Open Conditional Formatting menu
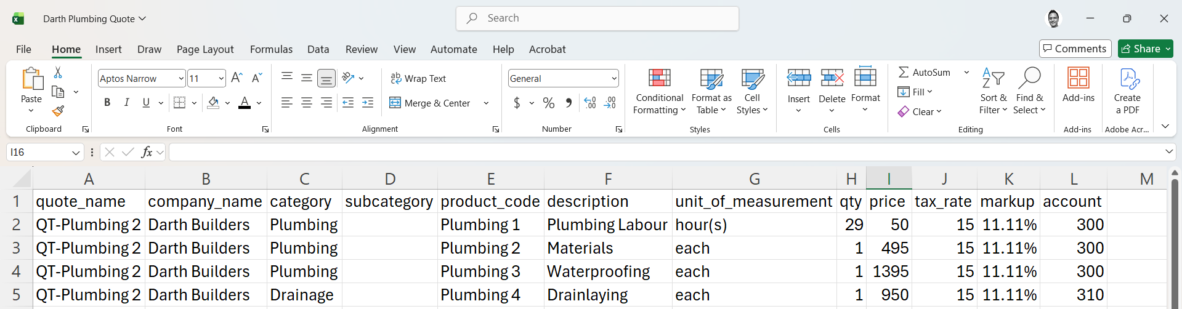The height and width of the screenshot is (309, 1182). 659,92
